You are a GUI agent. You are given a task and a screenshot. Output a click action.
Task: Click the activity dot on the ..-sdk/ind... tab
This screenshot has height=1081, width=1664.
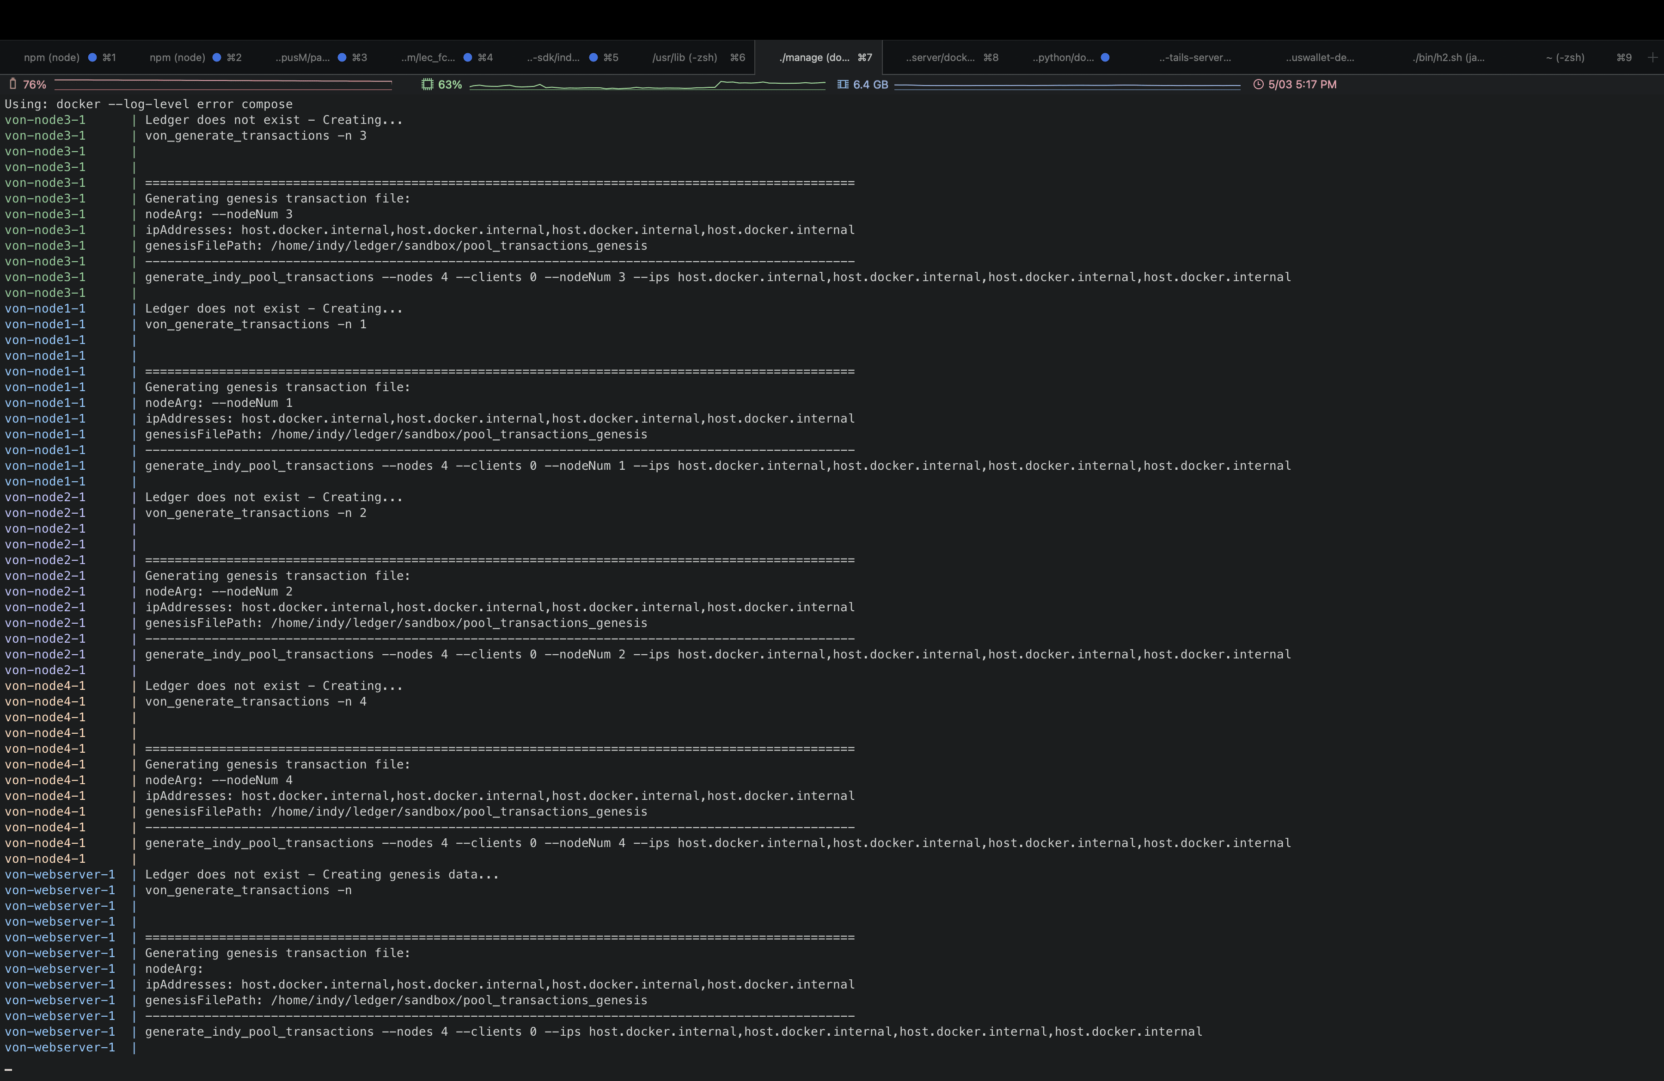[x=593, y=57]
